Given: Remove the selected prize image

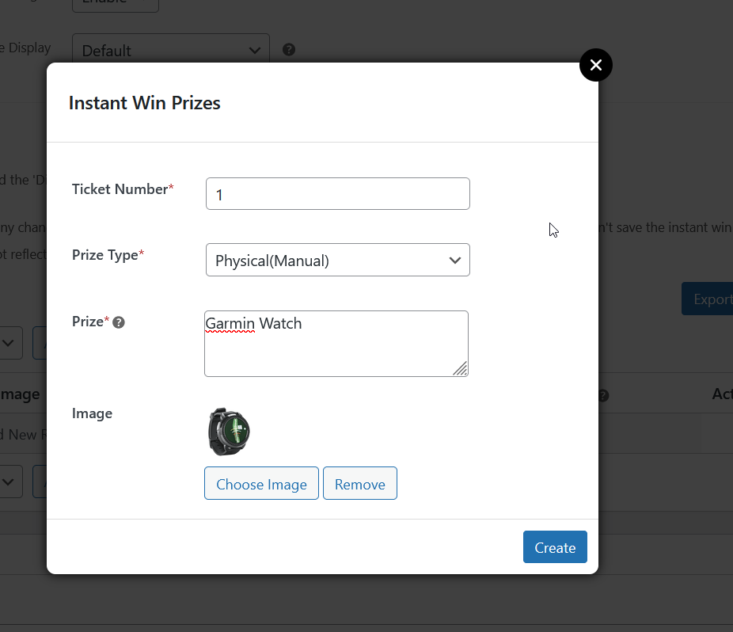Looking at the screenshot, I should 359,484.
